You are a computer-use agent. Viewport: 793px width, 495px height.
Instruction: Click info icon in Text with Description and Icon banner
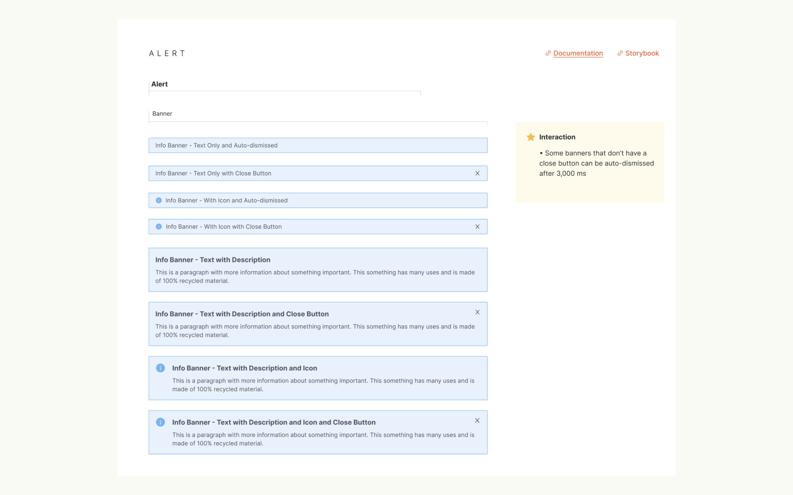(x=160, y=368)
